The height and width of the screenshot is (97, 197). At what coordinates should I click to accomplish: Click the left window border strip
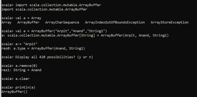[x=1, y=49]
